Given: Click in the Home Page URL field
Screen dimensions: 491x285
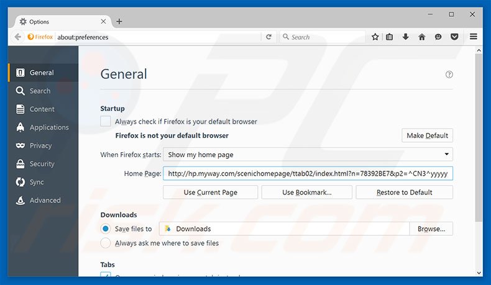Looking at the screenshot, I should (308, 173).
